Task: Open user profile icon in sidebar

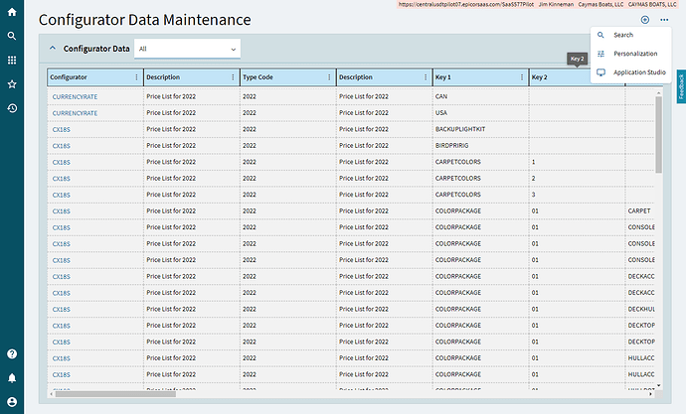Action: [12, 402]
